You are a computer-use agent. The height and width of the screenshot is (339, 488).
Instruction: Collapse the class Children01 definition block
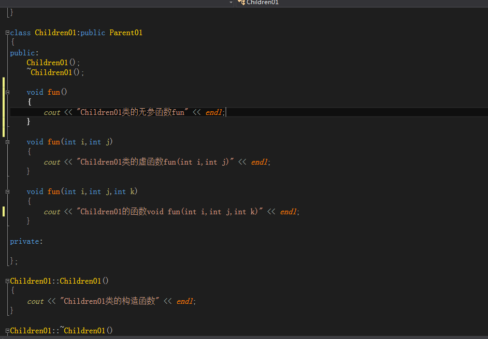[x=7, y=33]
